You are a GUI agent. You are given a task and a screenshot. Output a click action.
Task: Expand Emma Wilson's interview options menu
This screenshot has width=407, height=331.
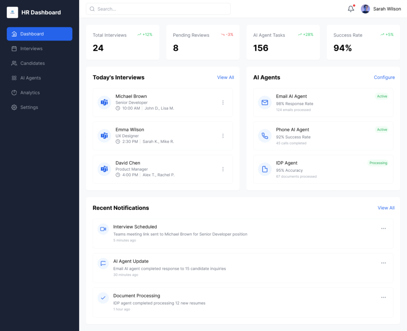tap(223, 135)
